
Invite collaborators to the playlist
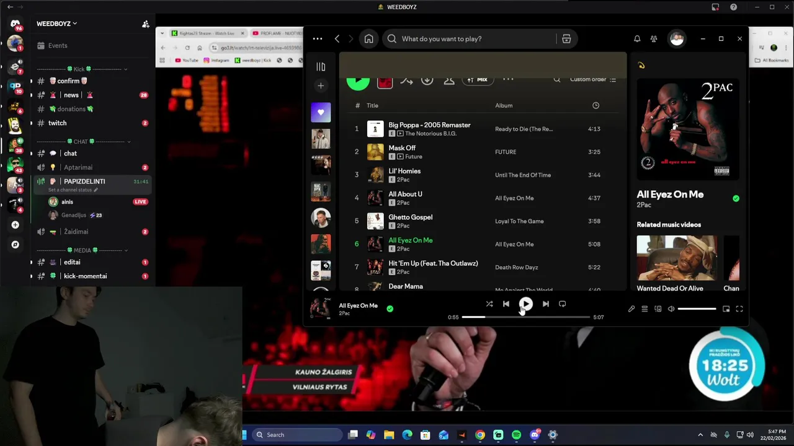[x=449, y=80]
